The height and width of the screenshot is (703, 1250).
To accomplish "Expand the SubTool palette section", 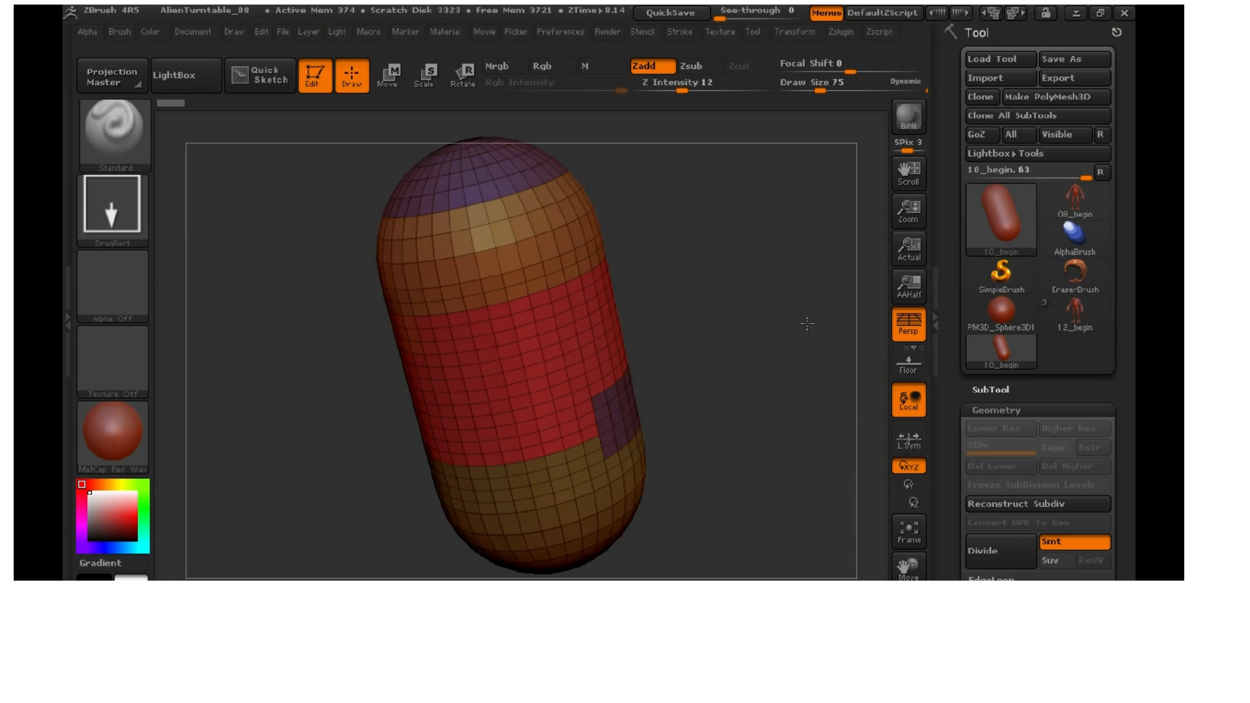I will point(990,389).
